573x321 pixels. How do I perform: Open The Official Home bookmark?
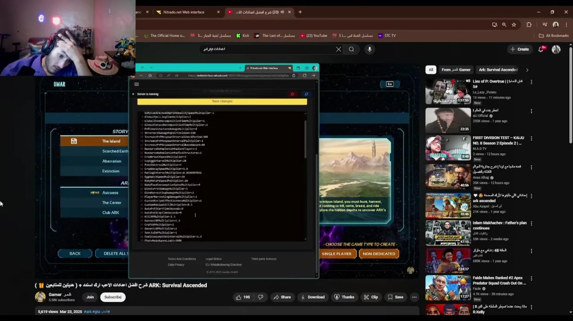pyautogui.click(x=164, y=36)
